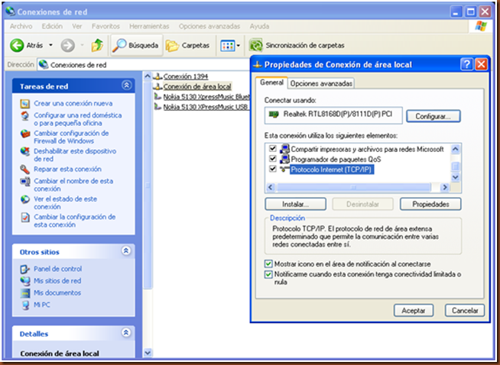Go up one folder level icon
The width and height of the screenshot is (500, 365).
pos(97,45)
